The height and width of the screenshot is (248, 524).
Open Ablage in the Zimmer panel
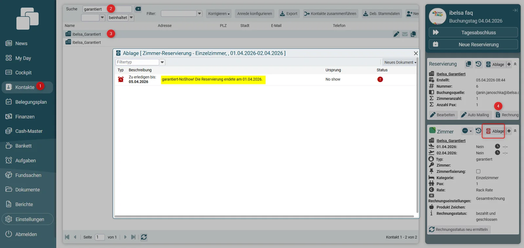495,131
